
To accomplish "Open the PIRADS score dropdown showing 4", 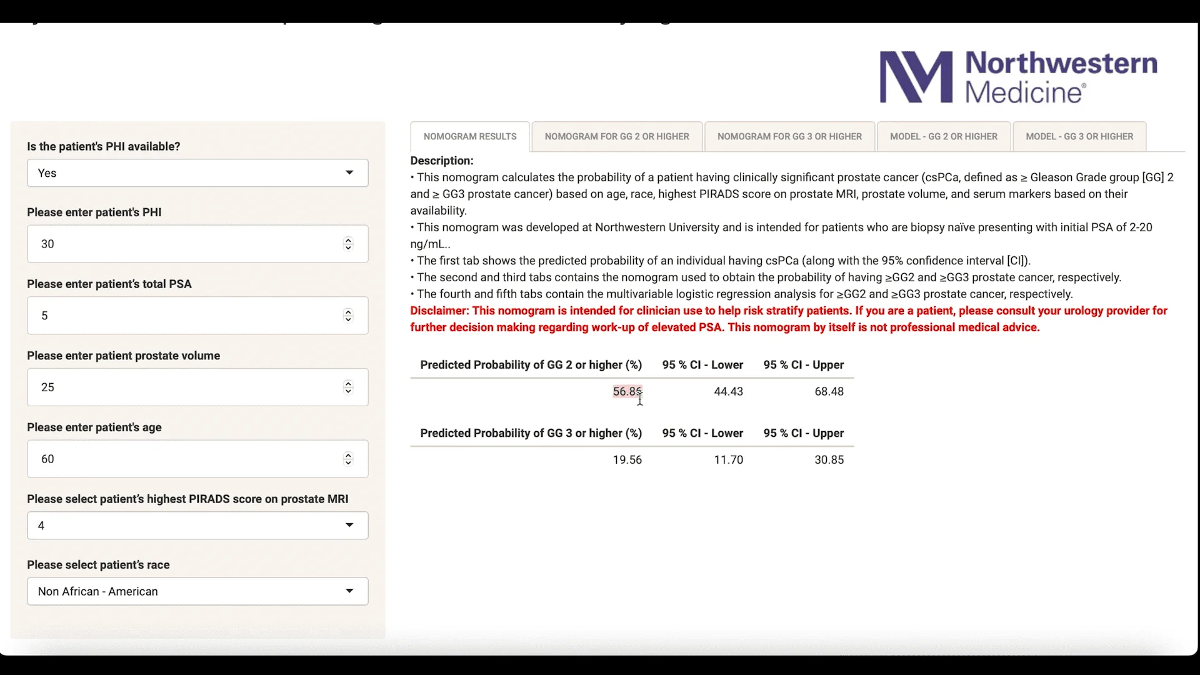I will click(197, 526).
